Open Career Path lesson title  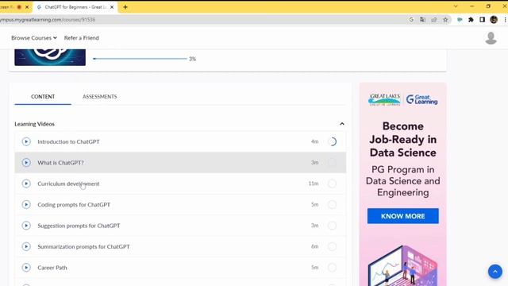pyautogui.click(x=52, y=268)
